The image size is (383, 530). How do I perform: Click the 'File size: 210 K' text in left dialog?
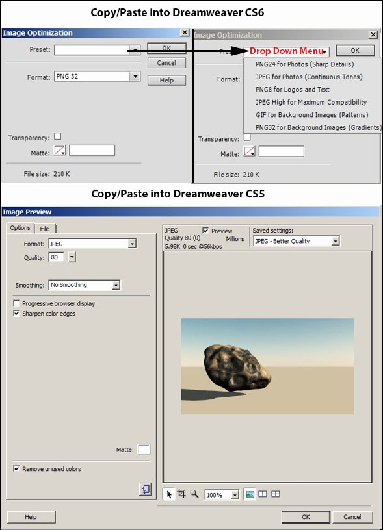tap(47, 174)
